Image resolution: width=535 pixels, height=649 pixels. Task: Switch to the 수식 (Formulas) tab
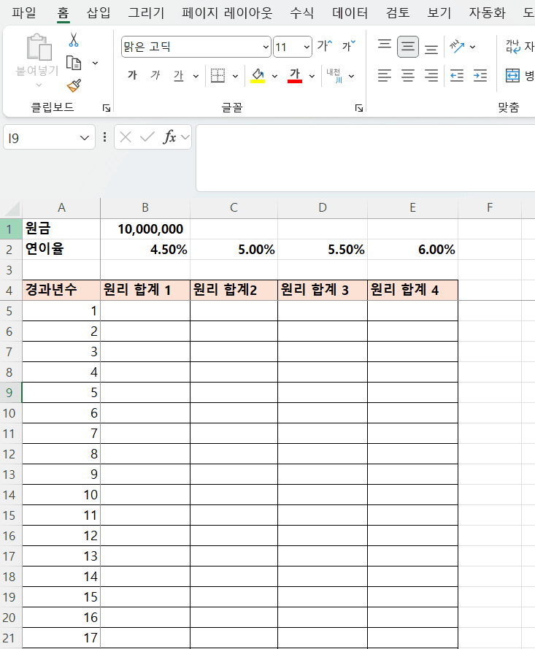tap(301, 12)
